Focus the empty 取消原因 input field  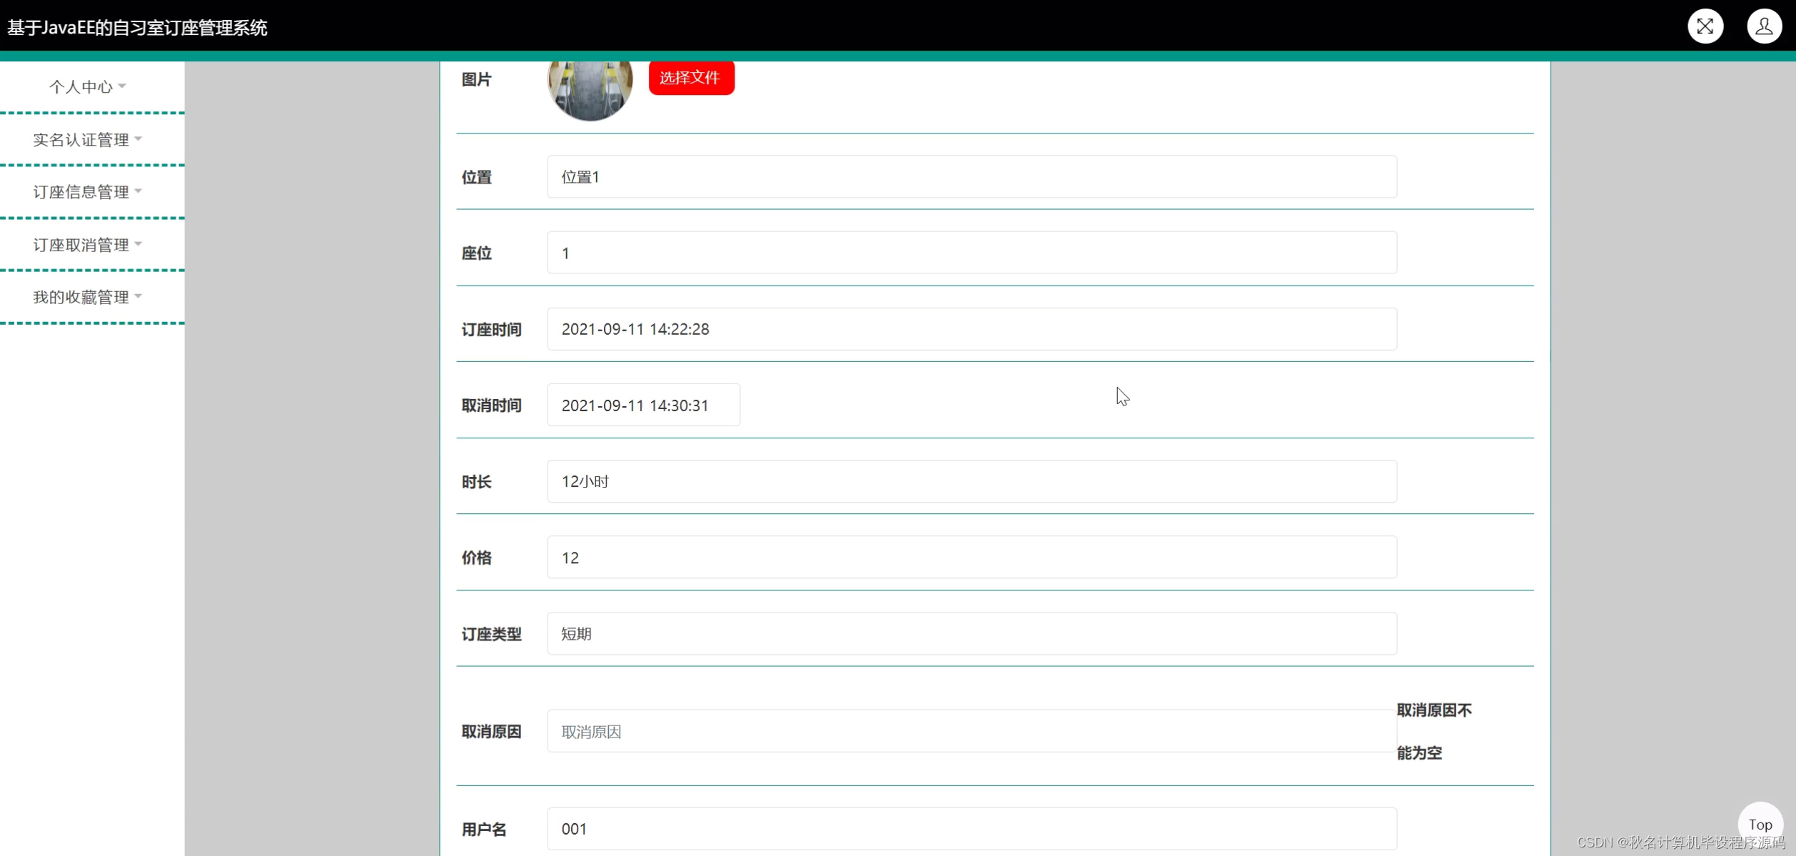tap(971, 731)
